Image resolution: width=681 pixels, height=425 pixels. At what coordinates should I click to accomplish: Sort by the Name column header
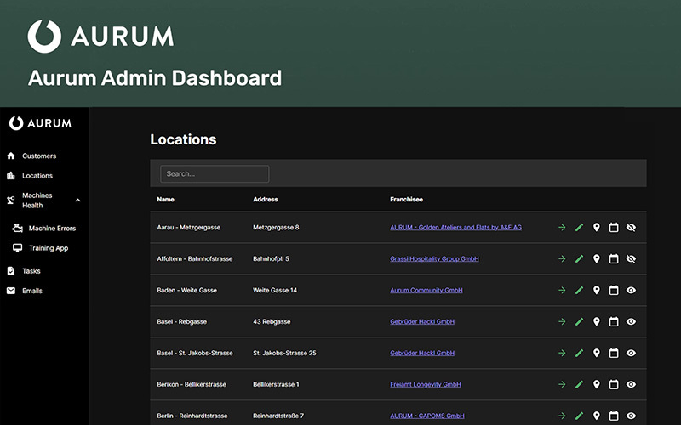click(165, 200)
